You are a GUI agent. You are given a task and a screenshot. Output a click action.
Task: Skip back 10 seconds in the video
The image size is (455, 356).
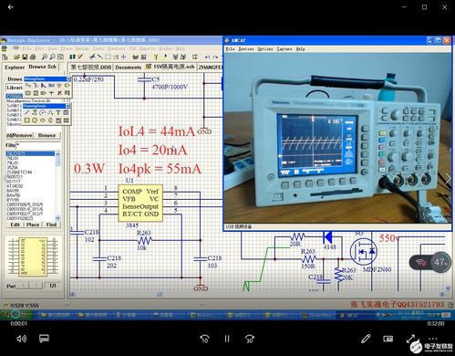click(x=204, y=339)
